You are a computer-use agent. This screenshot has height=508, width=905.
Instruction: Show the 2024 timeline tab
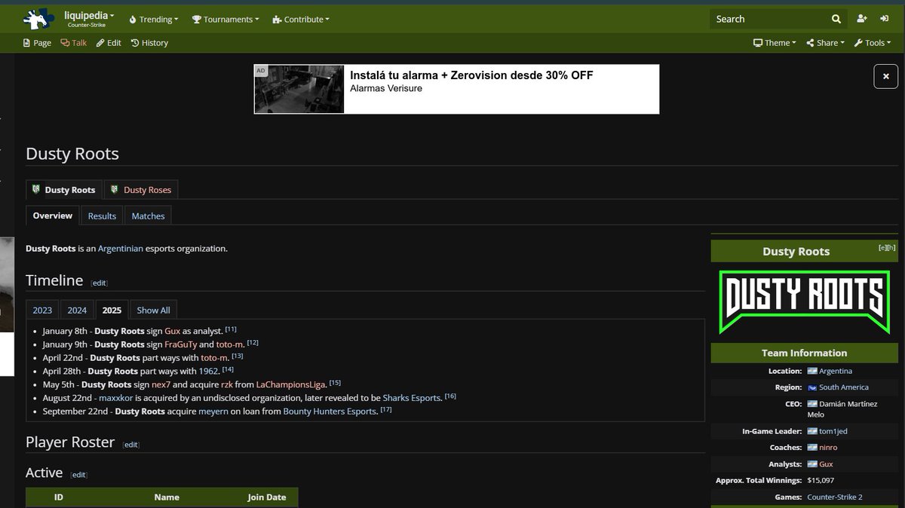click(x=77, y=310)
